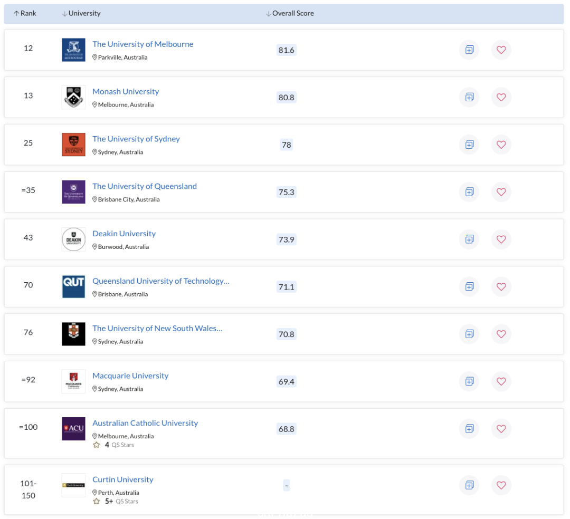This screenshot has width=570, height=519.
Task: Add University of Sydney to compare
Action: [469, 145]
